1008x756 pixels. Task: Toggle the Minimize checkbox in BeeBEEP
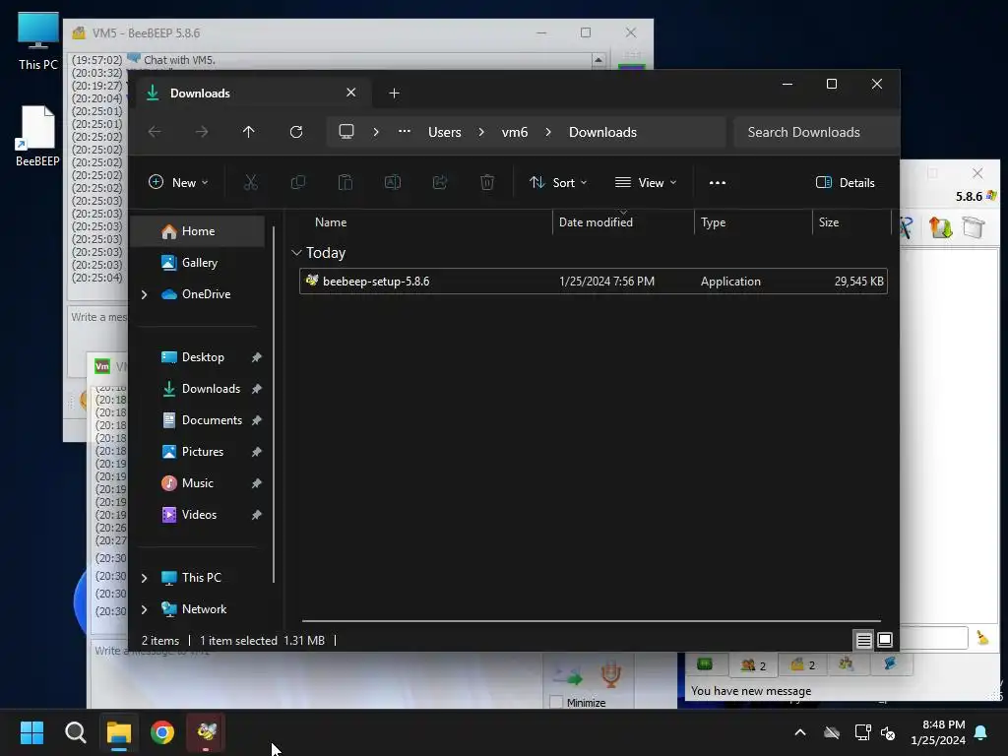click(x=556, y=702)
